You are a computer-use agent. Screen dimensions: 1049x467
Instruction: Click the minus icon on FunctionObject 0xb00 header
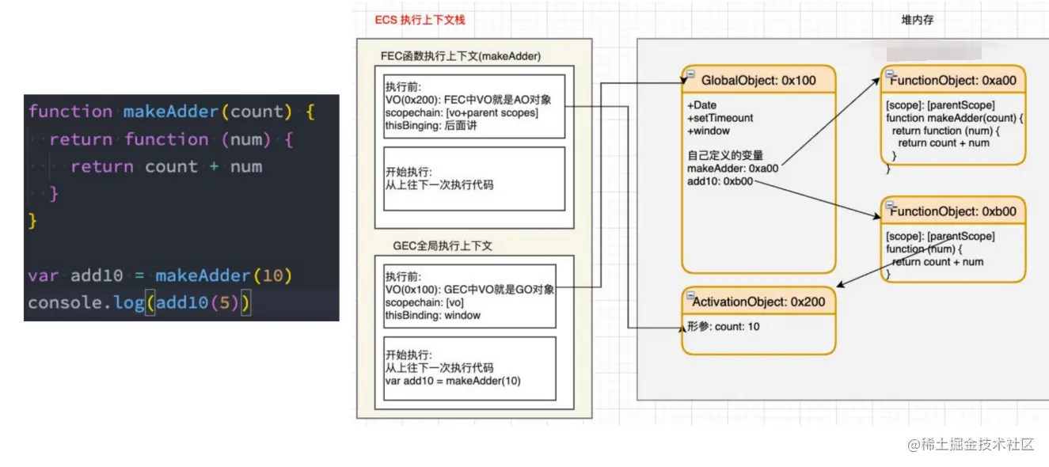click(889, 204)
